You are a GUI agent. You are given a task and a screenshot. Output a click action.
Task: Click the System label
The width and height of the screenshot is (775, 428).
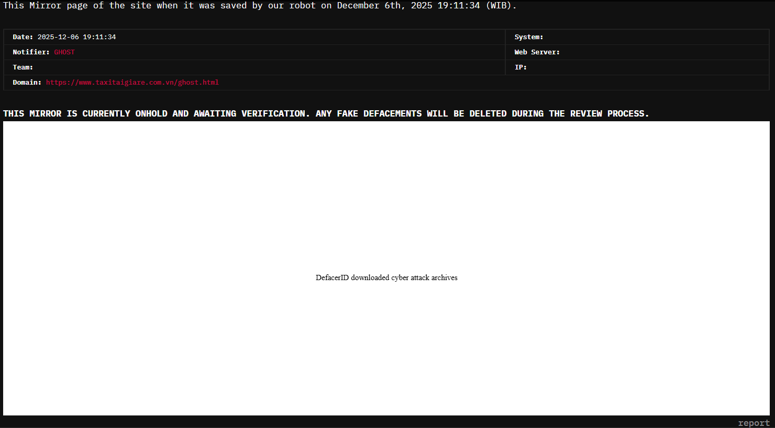(x=528, y=37)
